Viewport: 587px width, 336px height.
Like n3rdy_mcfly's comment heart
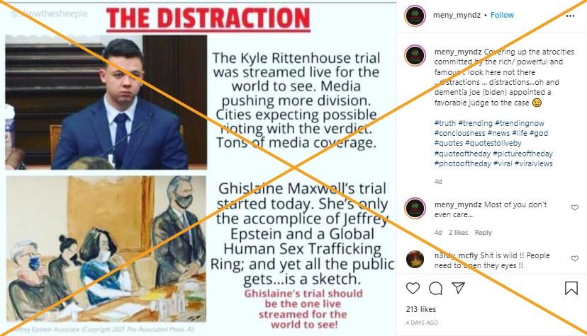pyautogui.click(x=575, y=258)
